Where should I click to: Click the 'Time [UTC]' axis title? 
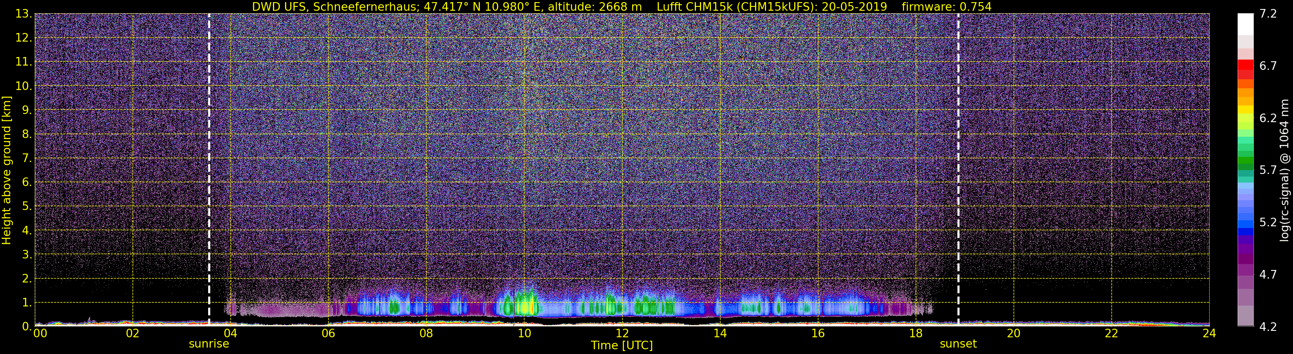[x=621, y=345]
